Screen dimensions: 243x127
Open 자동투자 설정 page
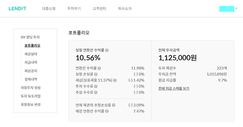[x=31, y=88]
